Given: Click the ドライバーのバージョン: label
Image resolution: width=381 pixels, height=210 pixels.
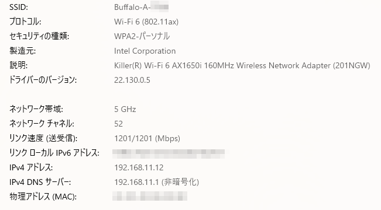Looking at the screenshot, I should point(43,80).
